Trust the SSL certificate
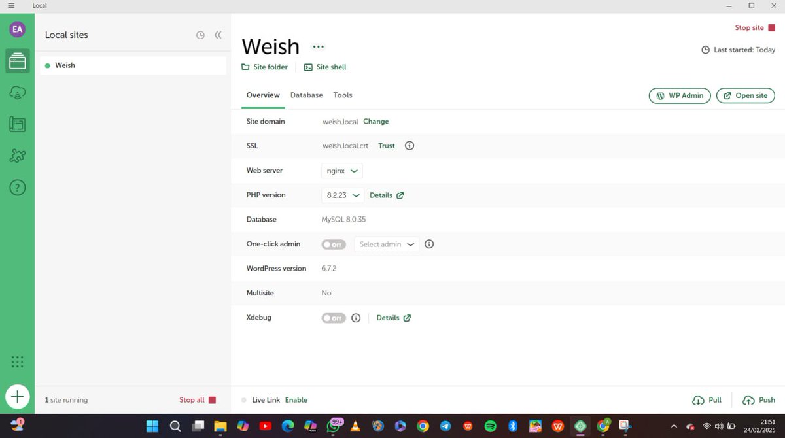The height and width of the screenshot is (438, 785). coord(387,146)
